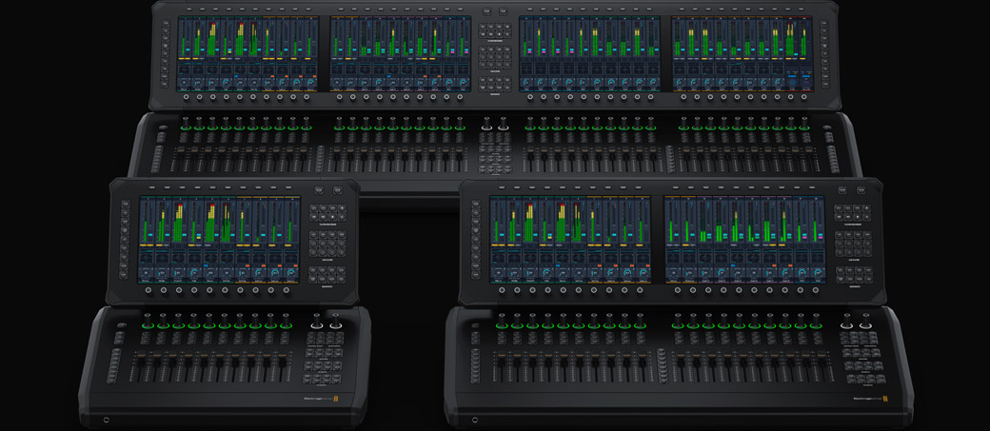
Task: Click center button column between medium console faders
Action: pos(661,366)
